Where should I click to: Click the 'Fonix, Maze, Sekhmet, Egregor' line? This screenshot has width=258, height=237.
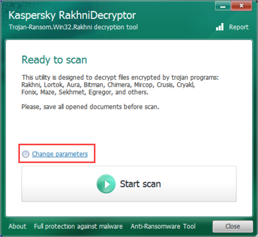(85, 92)
